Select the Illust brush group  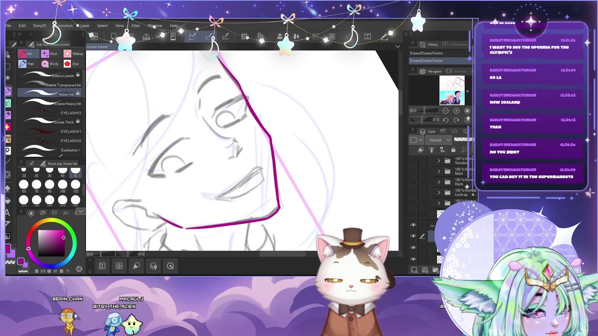[x=50, y=54]
